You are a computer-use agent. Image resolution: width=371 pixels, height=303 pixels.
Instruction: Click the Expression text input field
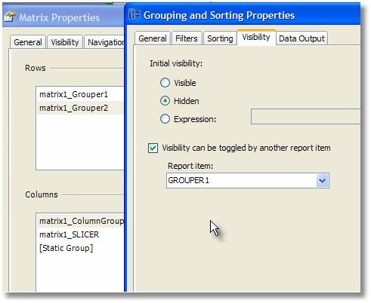tap(305, 116)
